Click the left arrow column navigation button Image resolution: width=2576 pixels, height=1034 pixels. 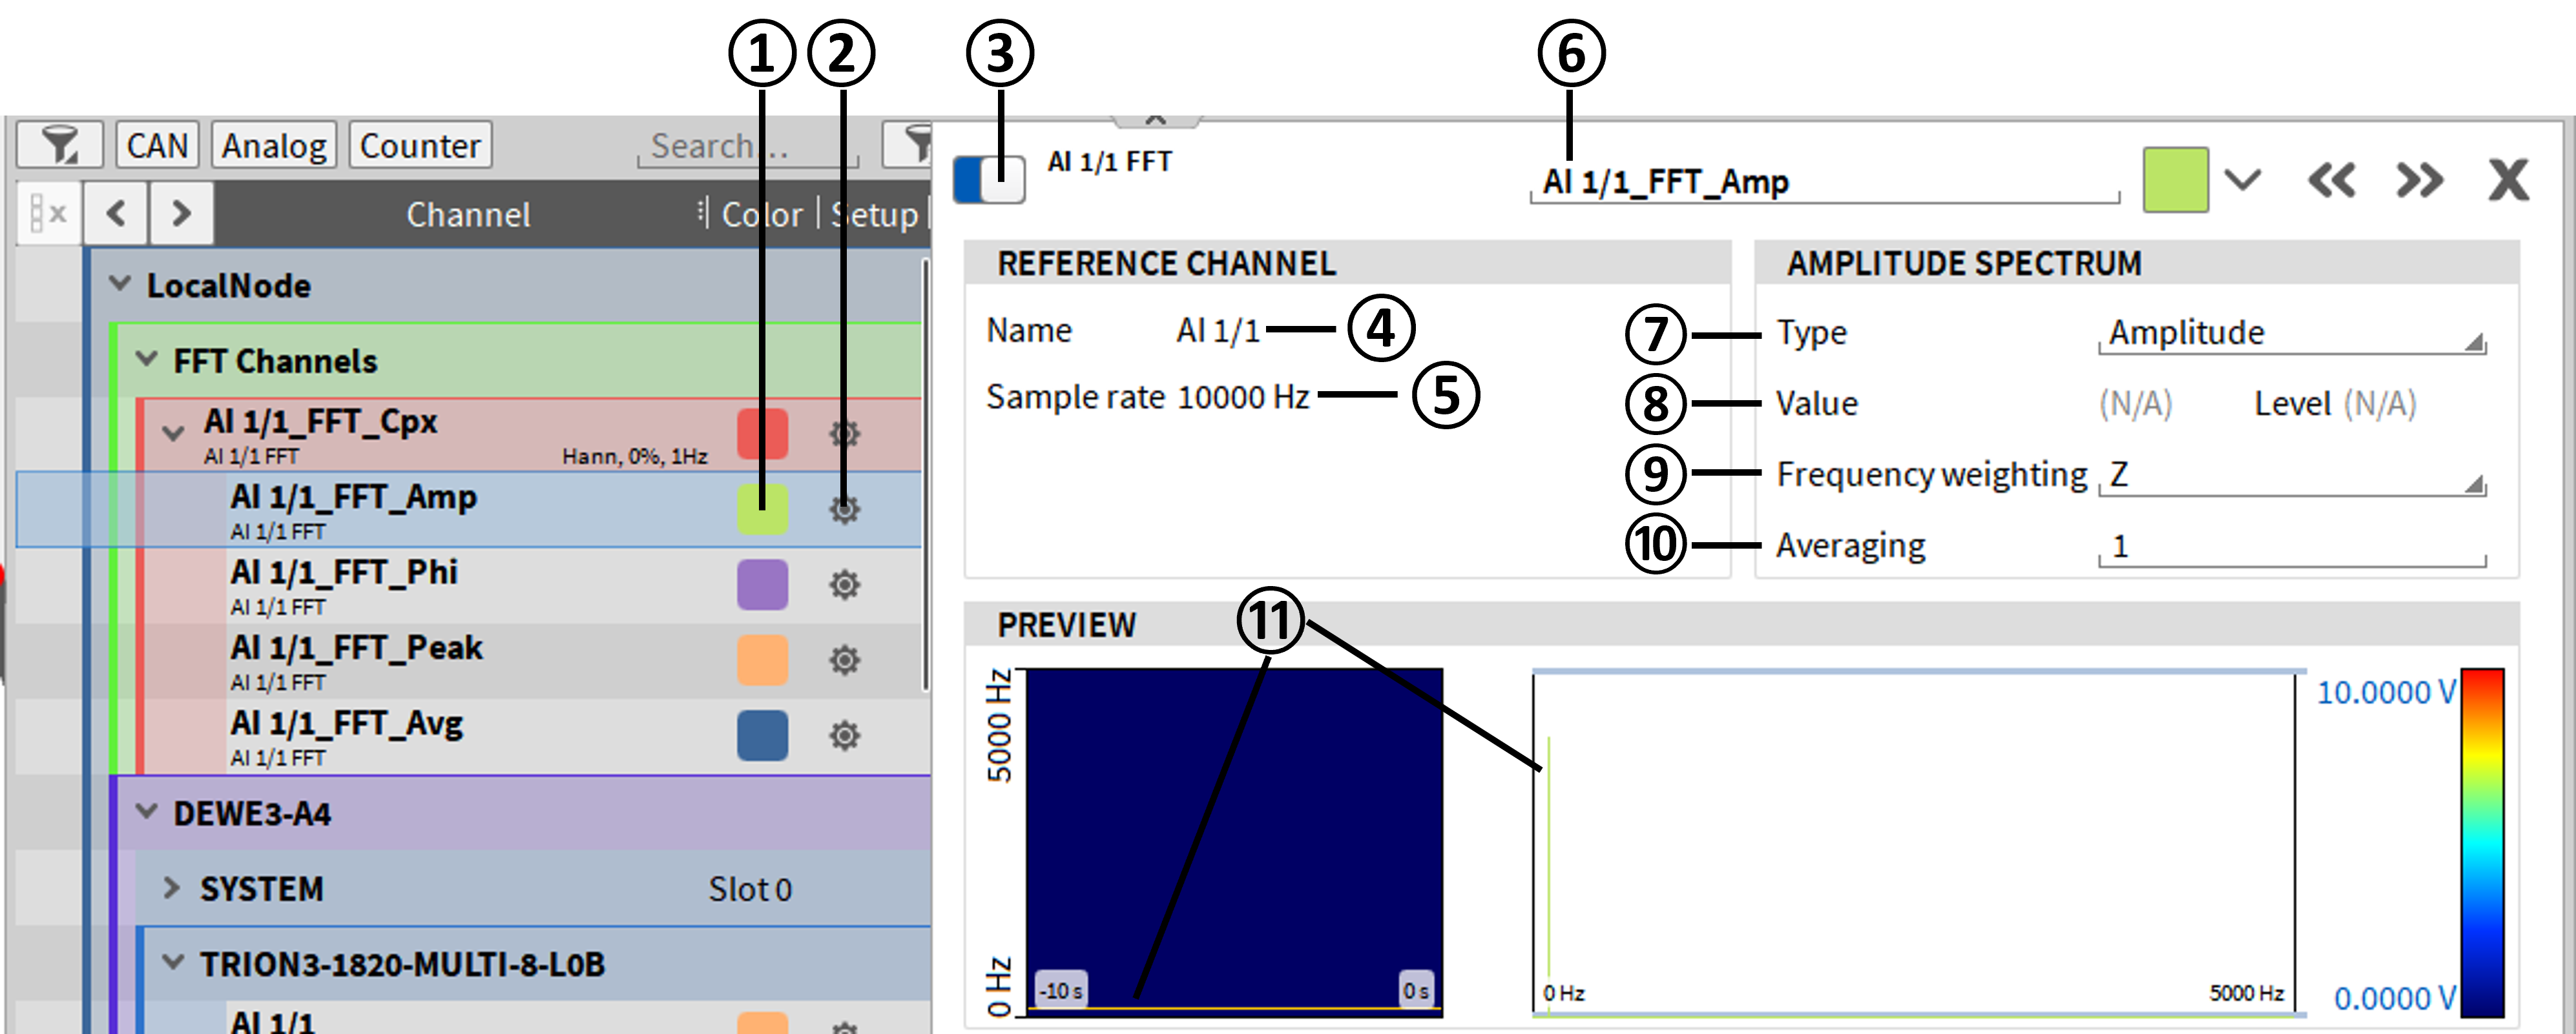pyautogui.click(x=116, y=213)
